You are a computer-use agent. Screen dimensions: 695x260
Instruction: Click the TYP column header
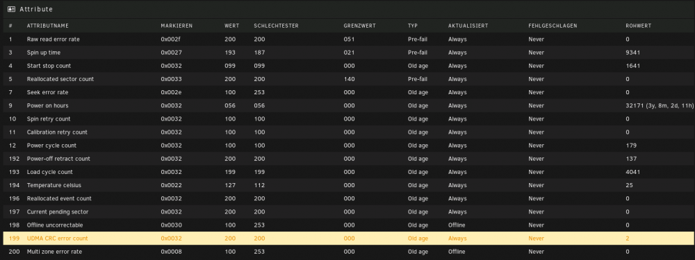413,26
